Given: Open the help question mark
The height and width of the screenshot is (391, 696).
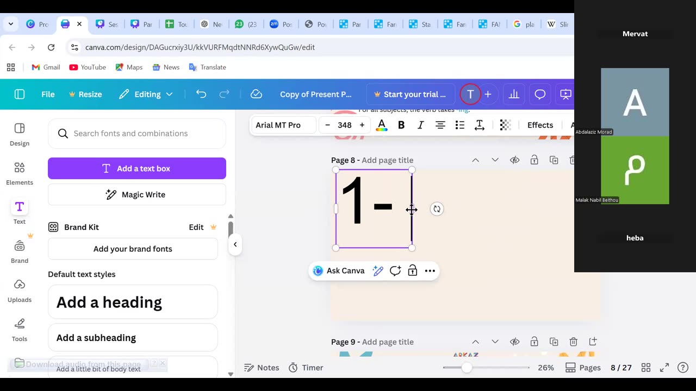Looking at the screenshot, I should 683,368.
